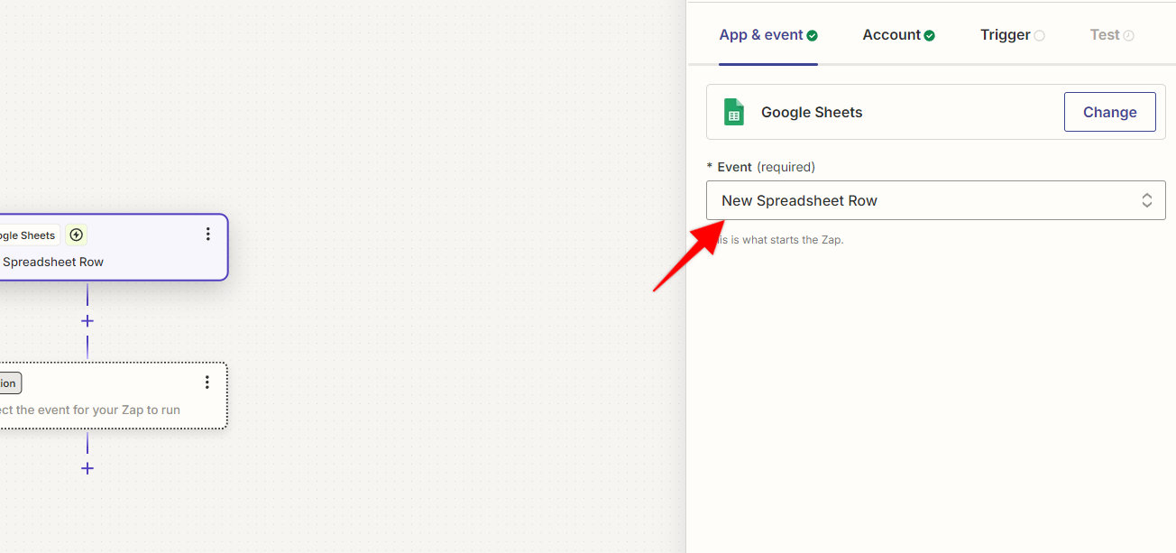The image size is (1176, 553).
Task: Add a step between trigger and action
Action: [x=87, y=320]
